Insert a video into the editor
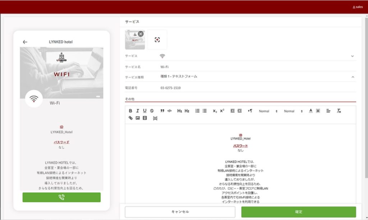The image size is (368, 220). (x=145, y=118)
